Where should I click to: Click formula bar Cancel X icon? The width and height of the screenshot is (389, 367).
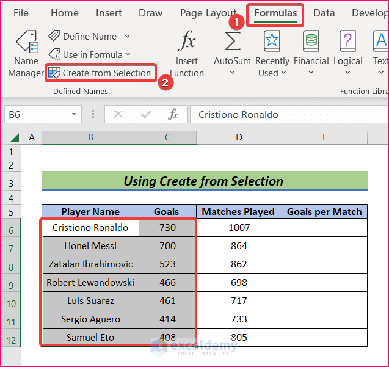(118, 114)
